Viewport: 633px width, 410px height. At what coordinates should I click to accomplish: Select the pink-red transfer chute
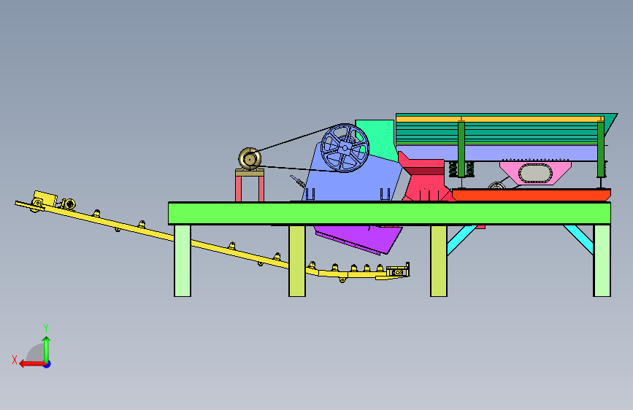(427, 177)
